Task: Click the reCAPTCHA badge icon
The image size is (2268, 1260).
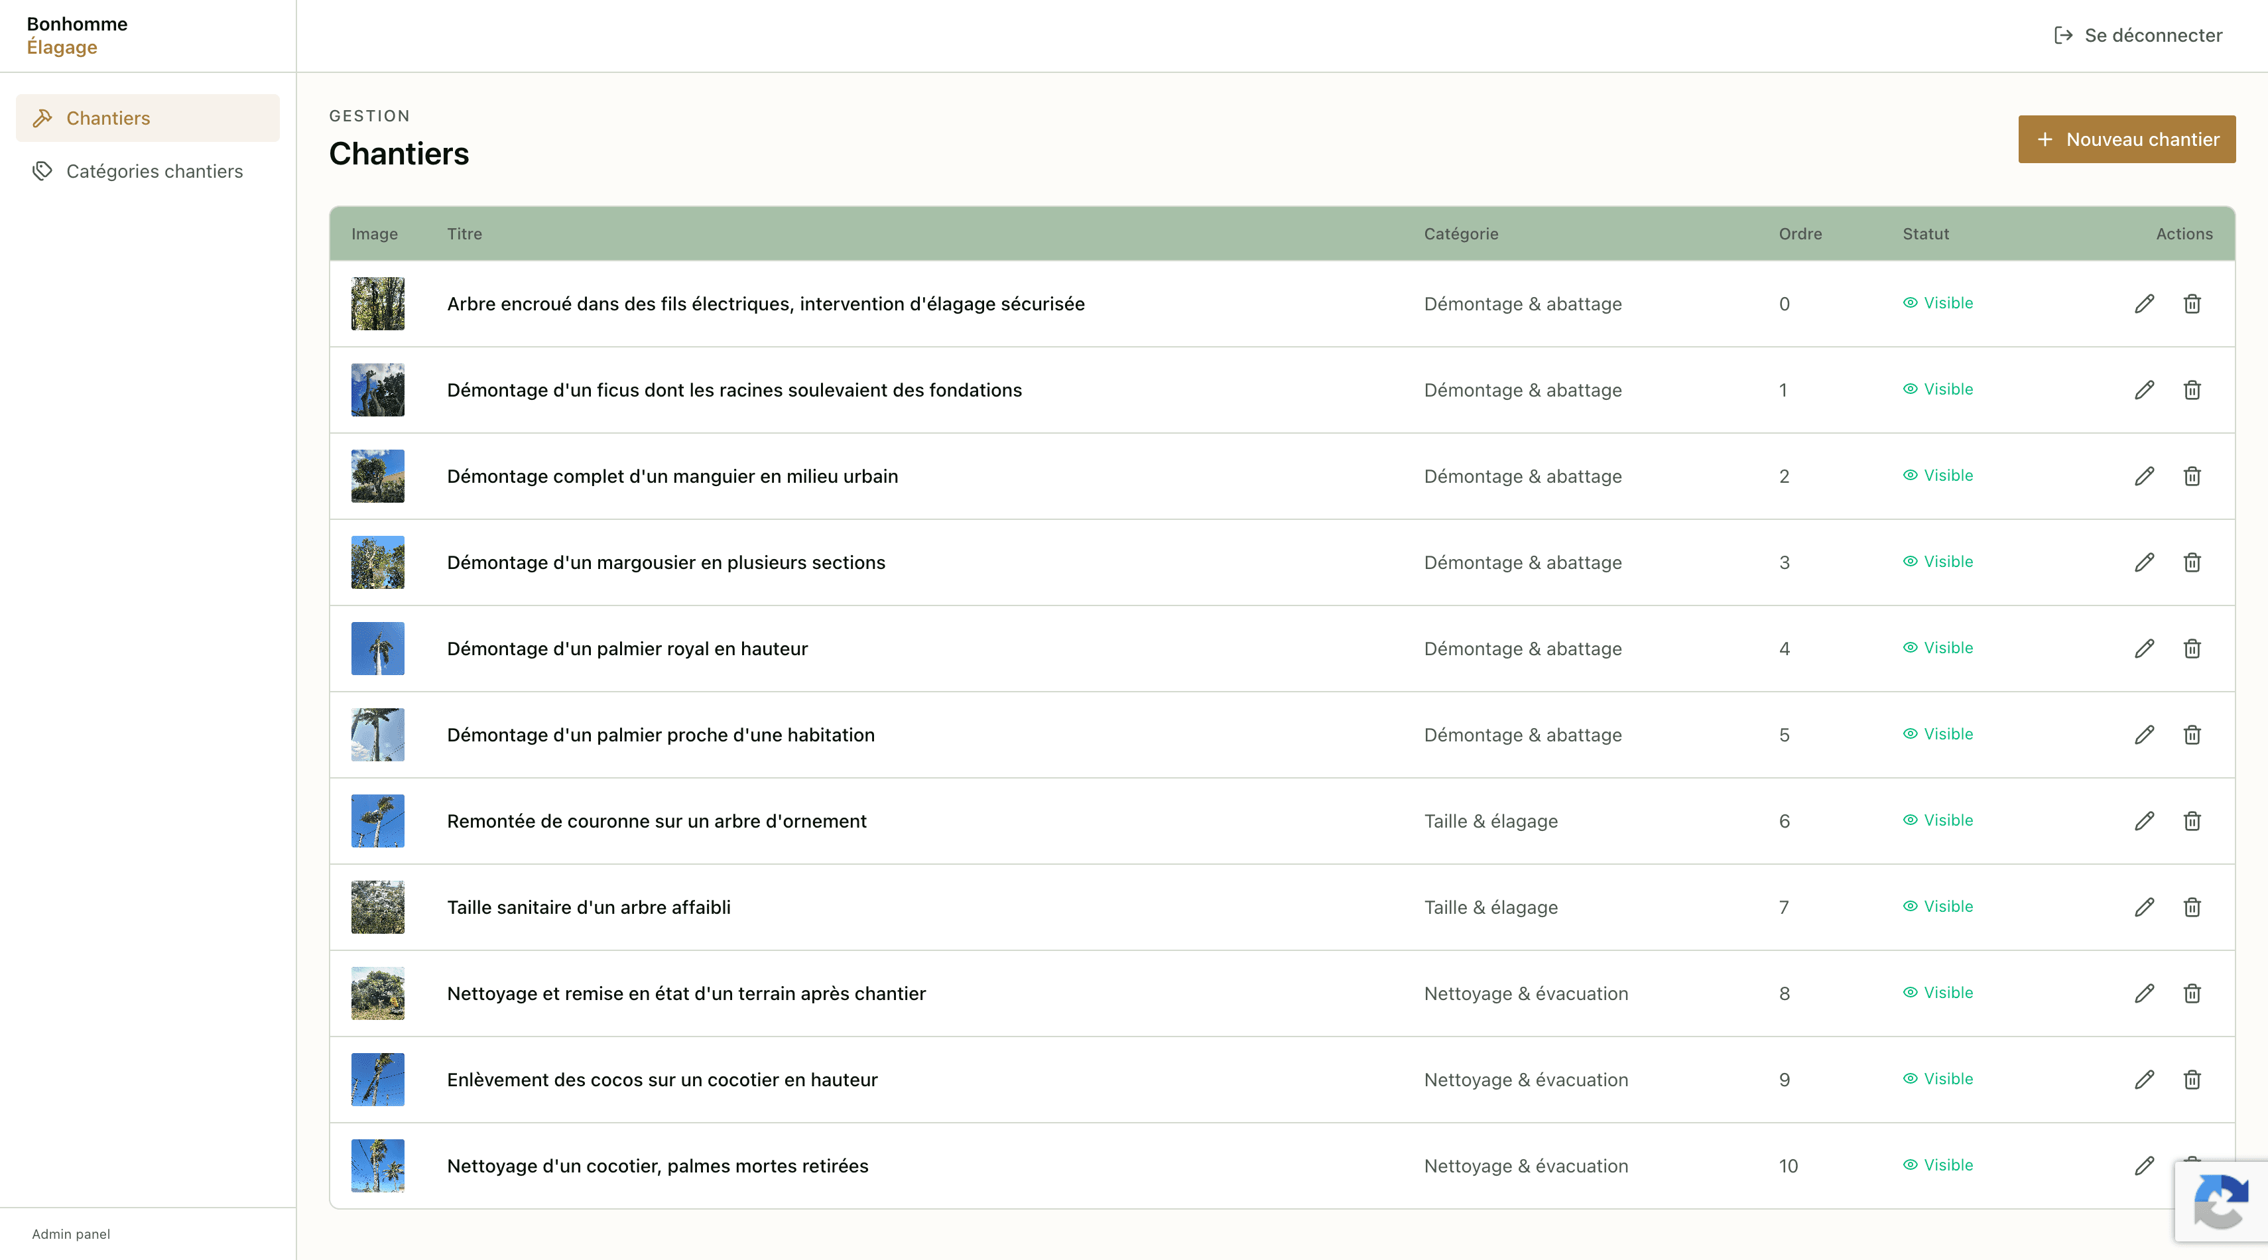Action: coord(2220,1202)
